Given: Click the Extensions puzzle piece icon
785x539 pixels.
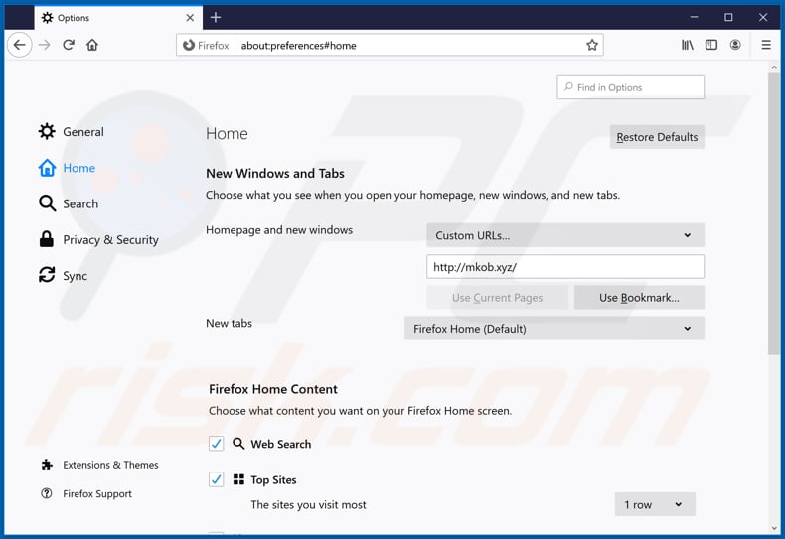Looking at the screenshot, I should click(x=47, y=465).
